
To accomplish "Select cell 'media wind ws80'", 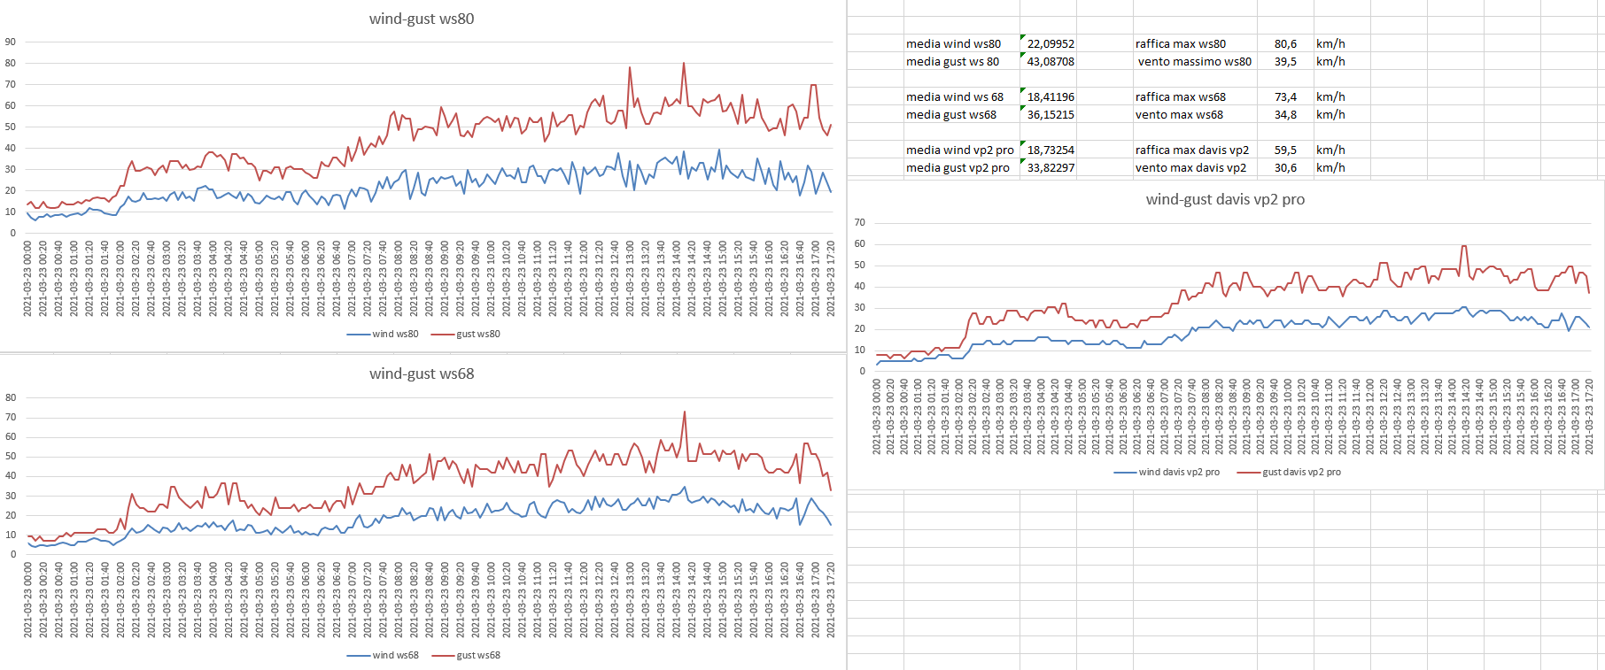I will tap(962, 43).
